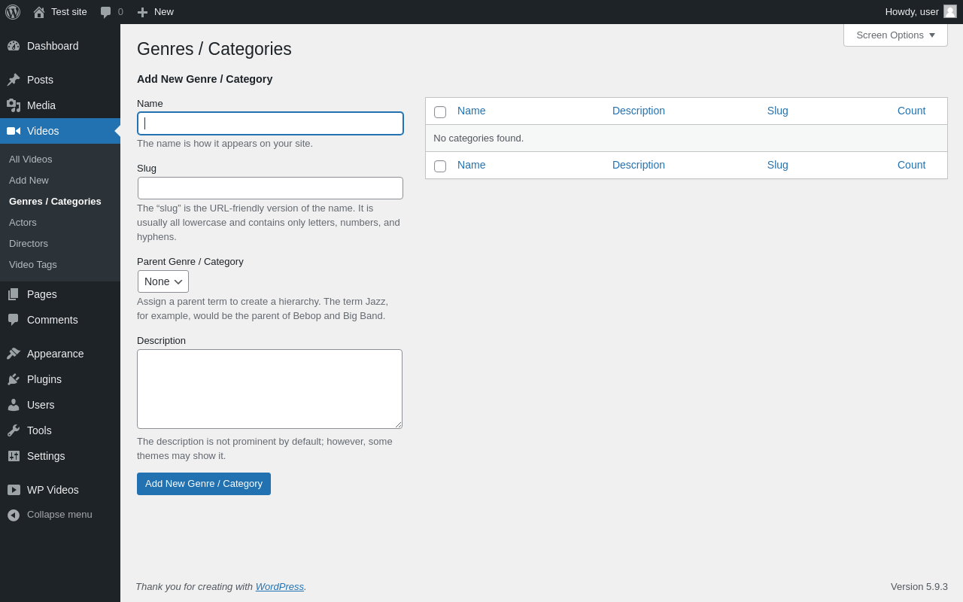The image size is (963, 602).
Task: Sort by Count in table header
Action: coord(912,111)
